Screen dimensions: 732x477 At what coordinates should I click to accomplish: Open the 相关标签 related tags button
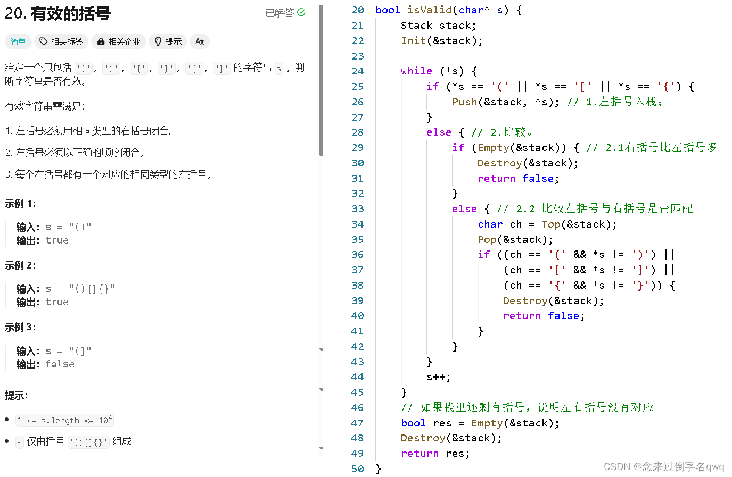coord(61,41)
